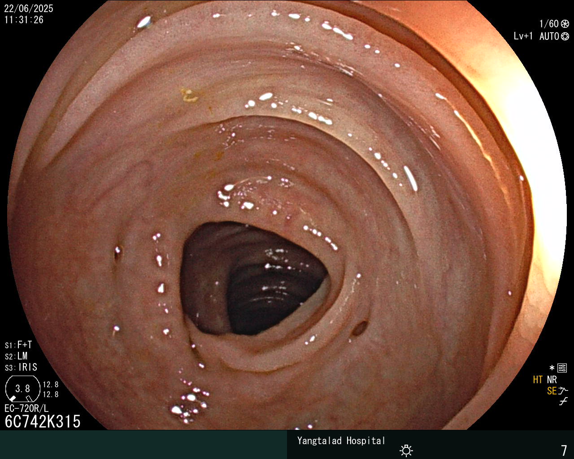
Task: Click the scope model EC-720R/L
Action: pos(26,408)
